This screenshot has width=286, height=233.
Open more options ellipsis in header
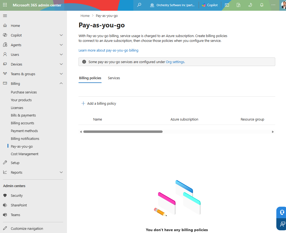pyautogui.click(x=273, y=5)
